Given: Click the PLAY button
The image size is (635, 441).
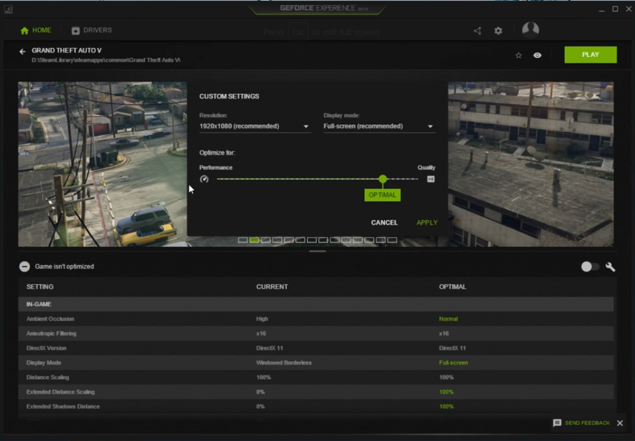Looking at the screenshot, I should pos(590,55).
